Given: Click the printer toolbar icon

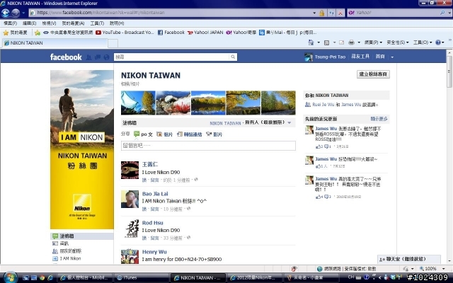Looking at the screenshot, I should [351, 42].
